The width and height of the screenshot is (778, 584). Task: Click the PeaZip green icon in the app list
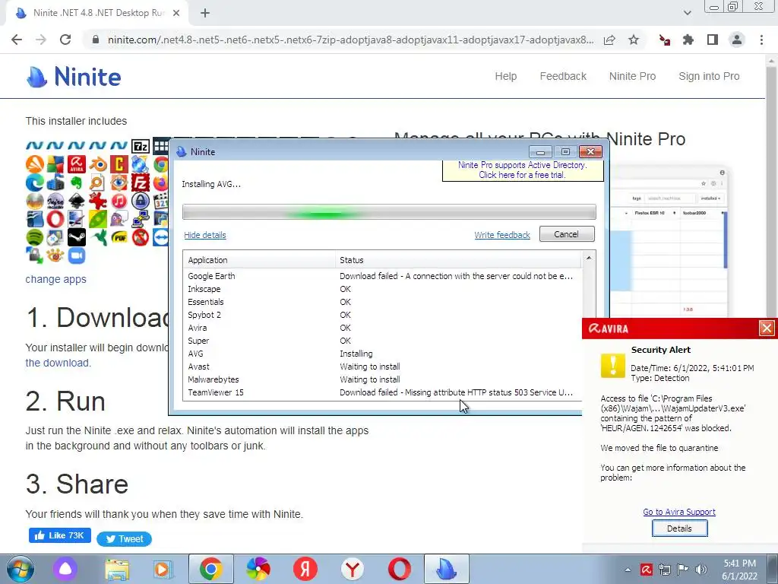tap(98, 219)
